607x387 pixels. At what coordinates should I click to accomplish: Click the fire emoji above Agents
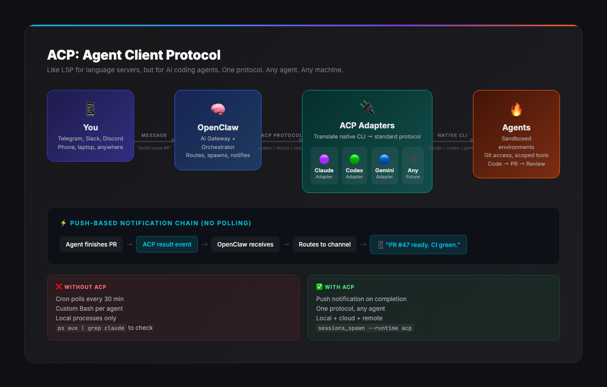(x=516, y=109)
